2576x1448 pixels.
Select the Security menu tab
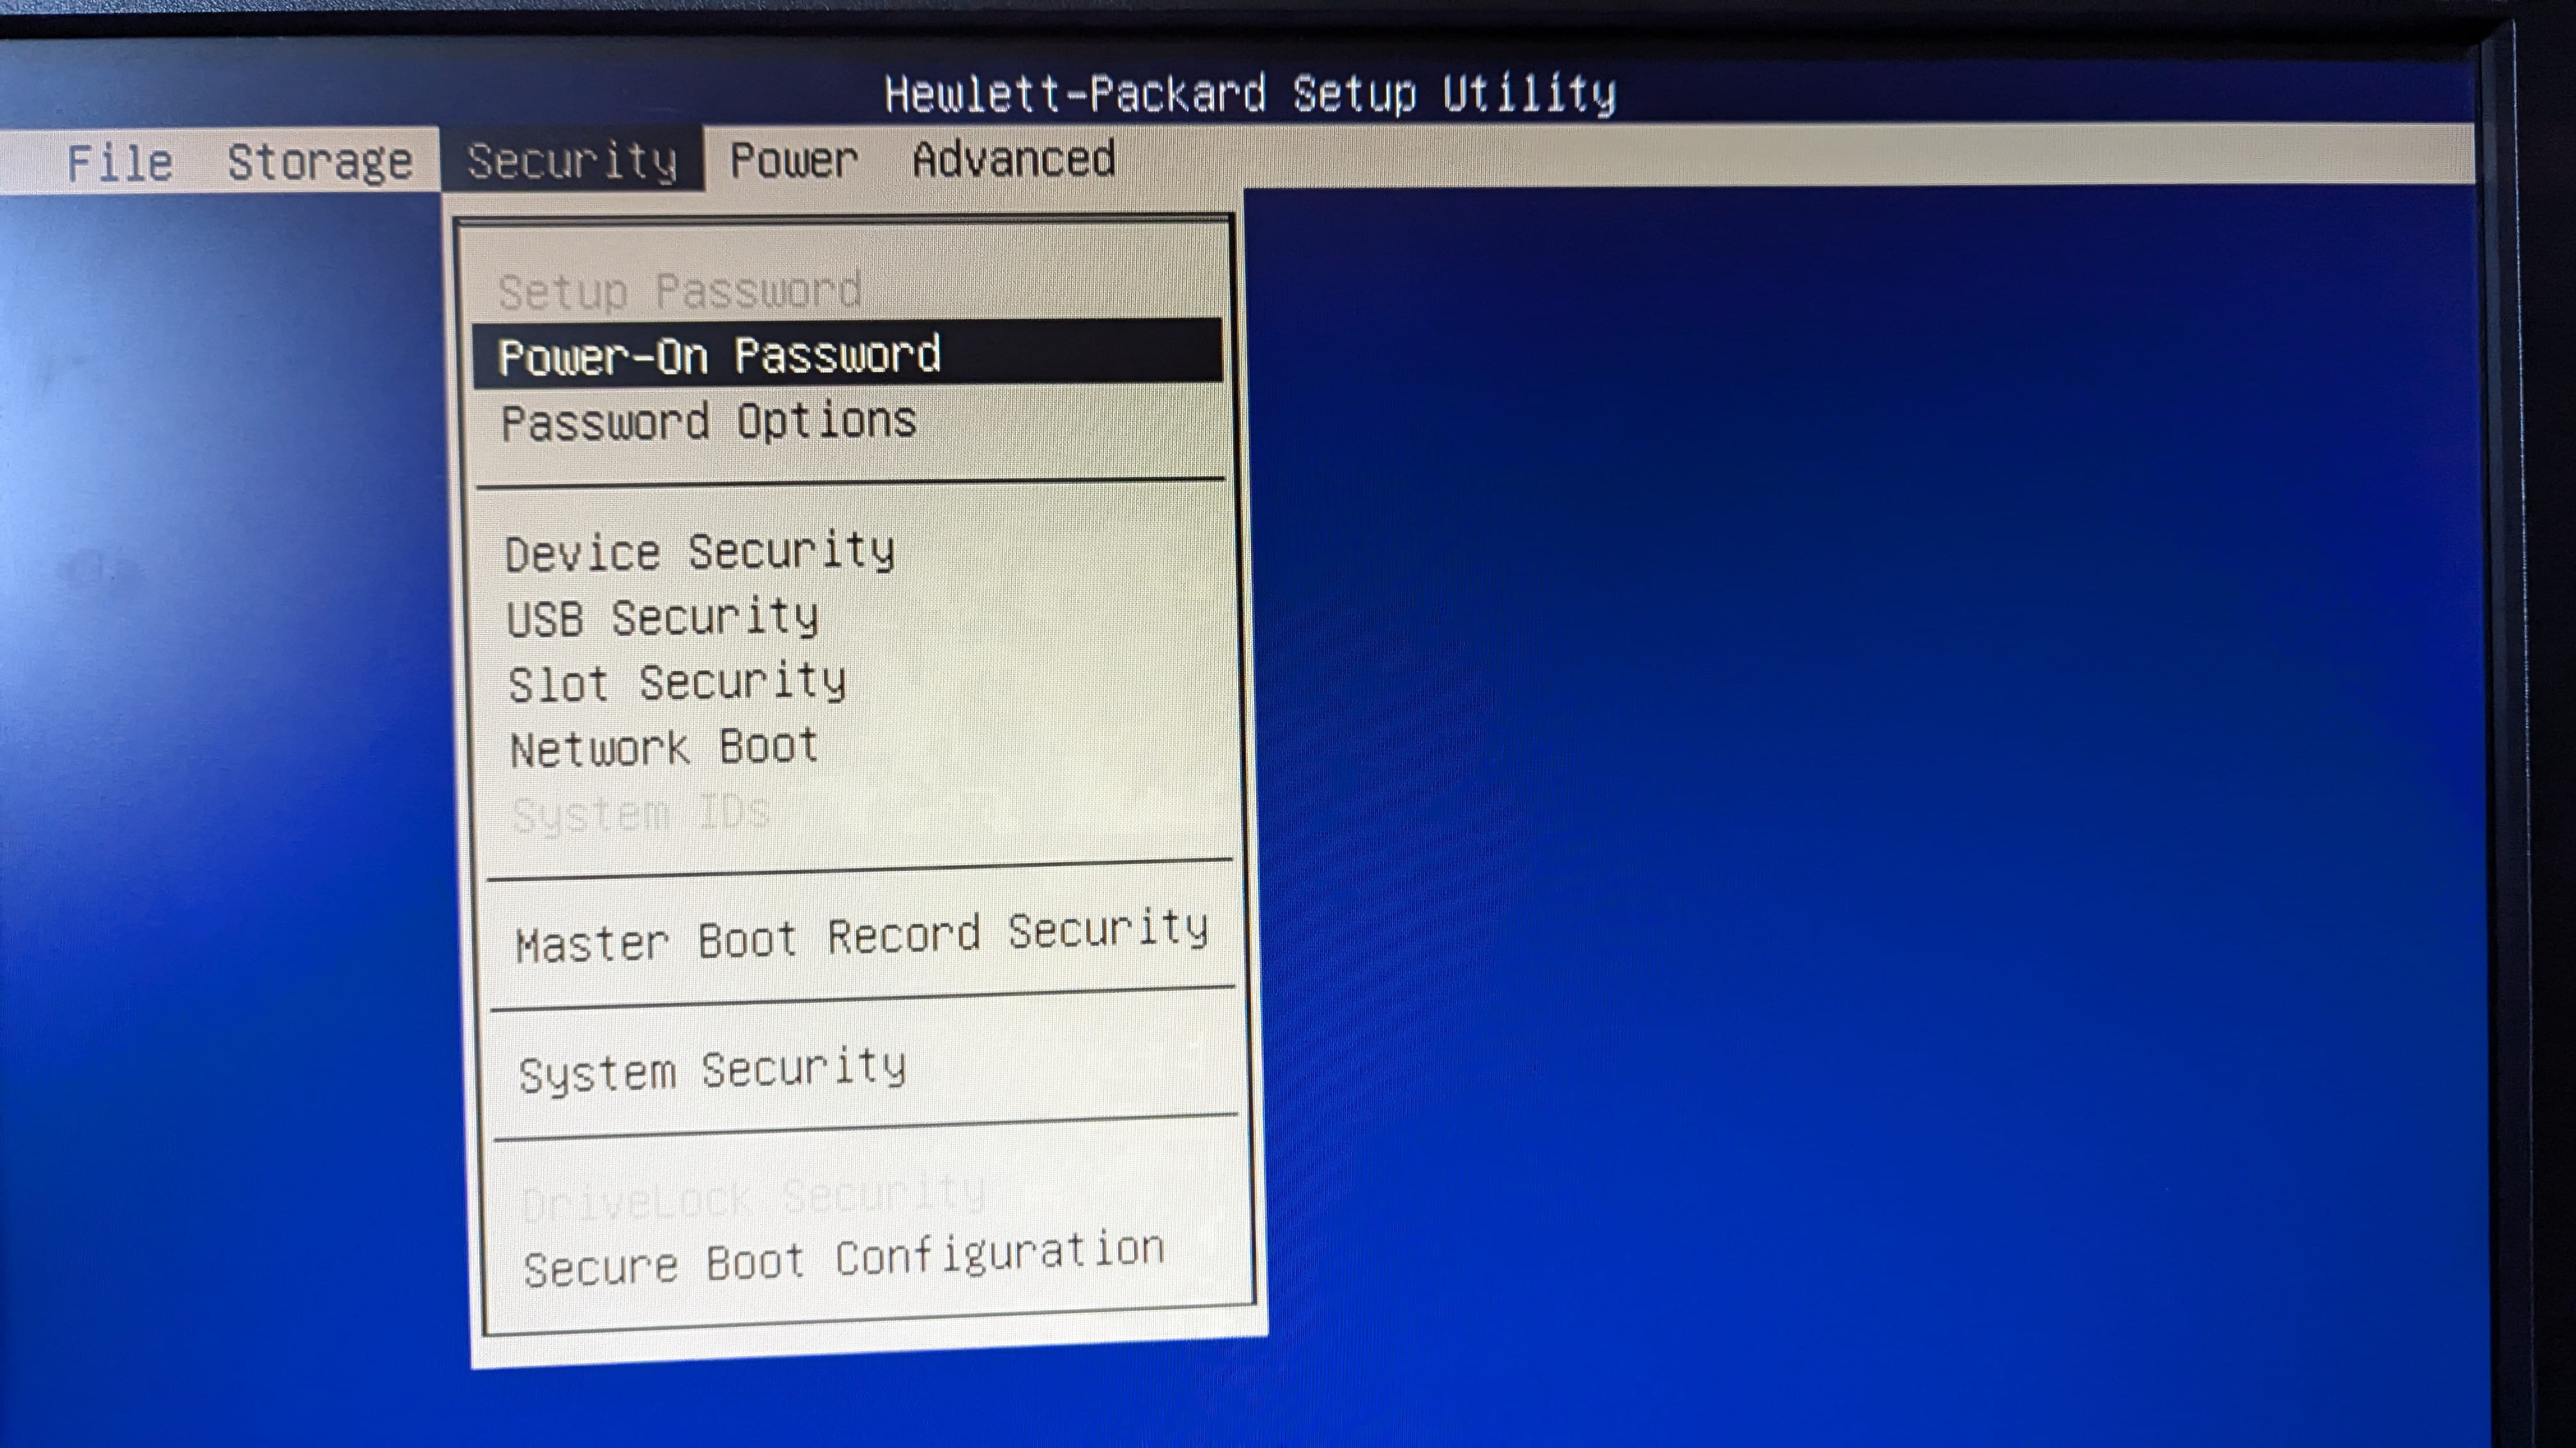click(572, 160)
